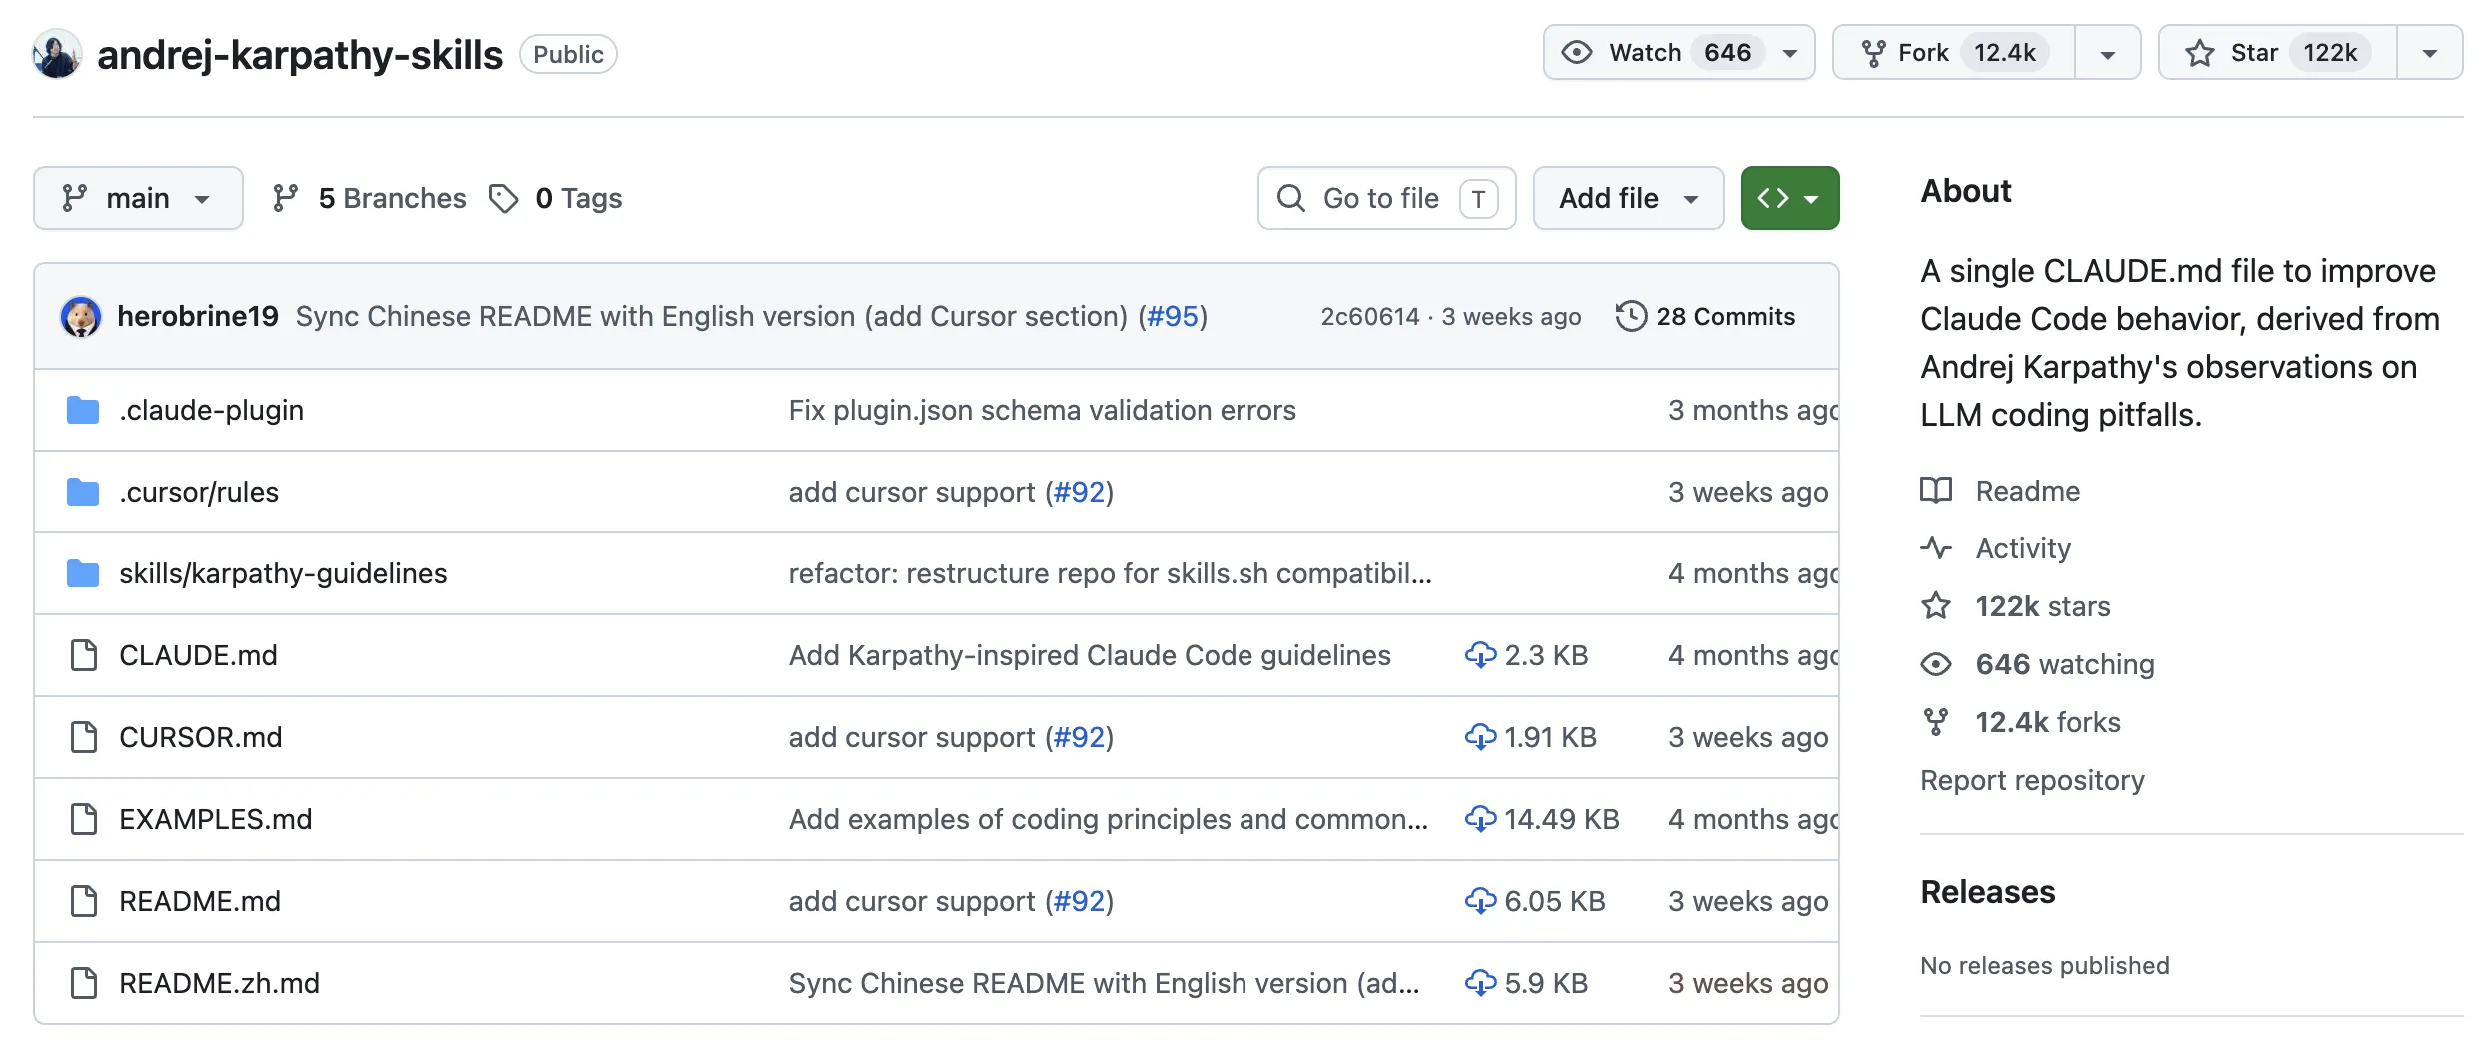Open the skills/karpathy-guidelines folder name
Image resolution: width=2489 pixels, height=1045 pixels.
[283, 573]
